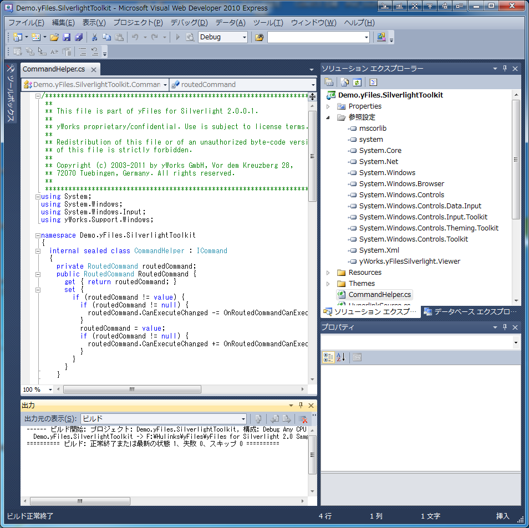Click Find Message in Code icon in output toolbar

pyautogui.click(x=258, y=419)
